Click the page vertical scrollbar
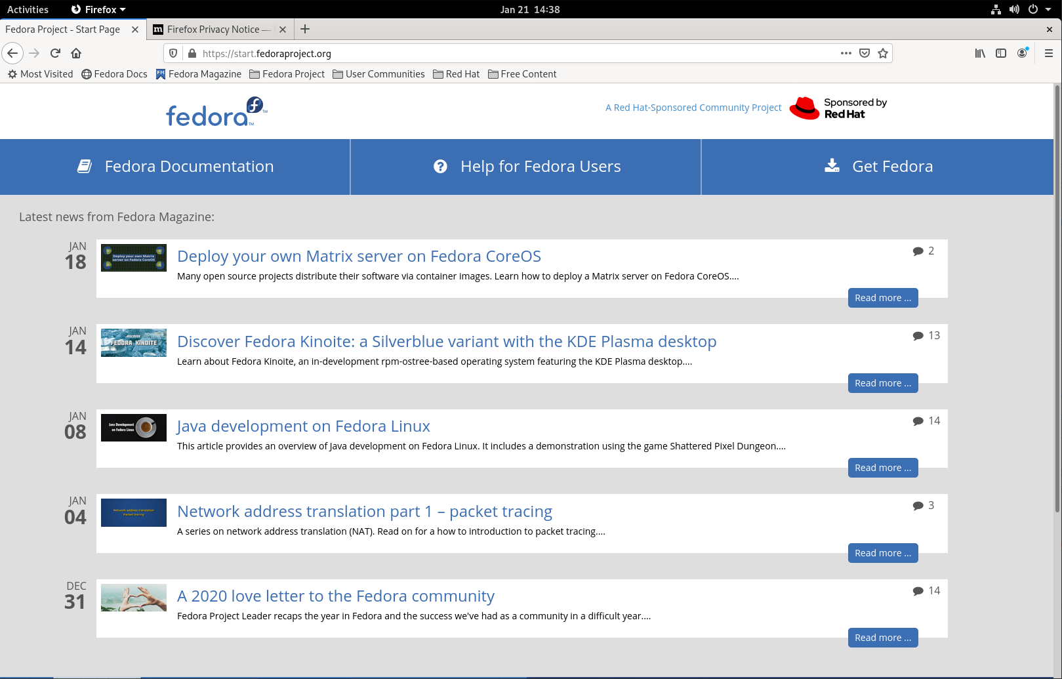The width and height of the screenshot is (1062, 679). click(1057, 299)
